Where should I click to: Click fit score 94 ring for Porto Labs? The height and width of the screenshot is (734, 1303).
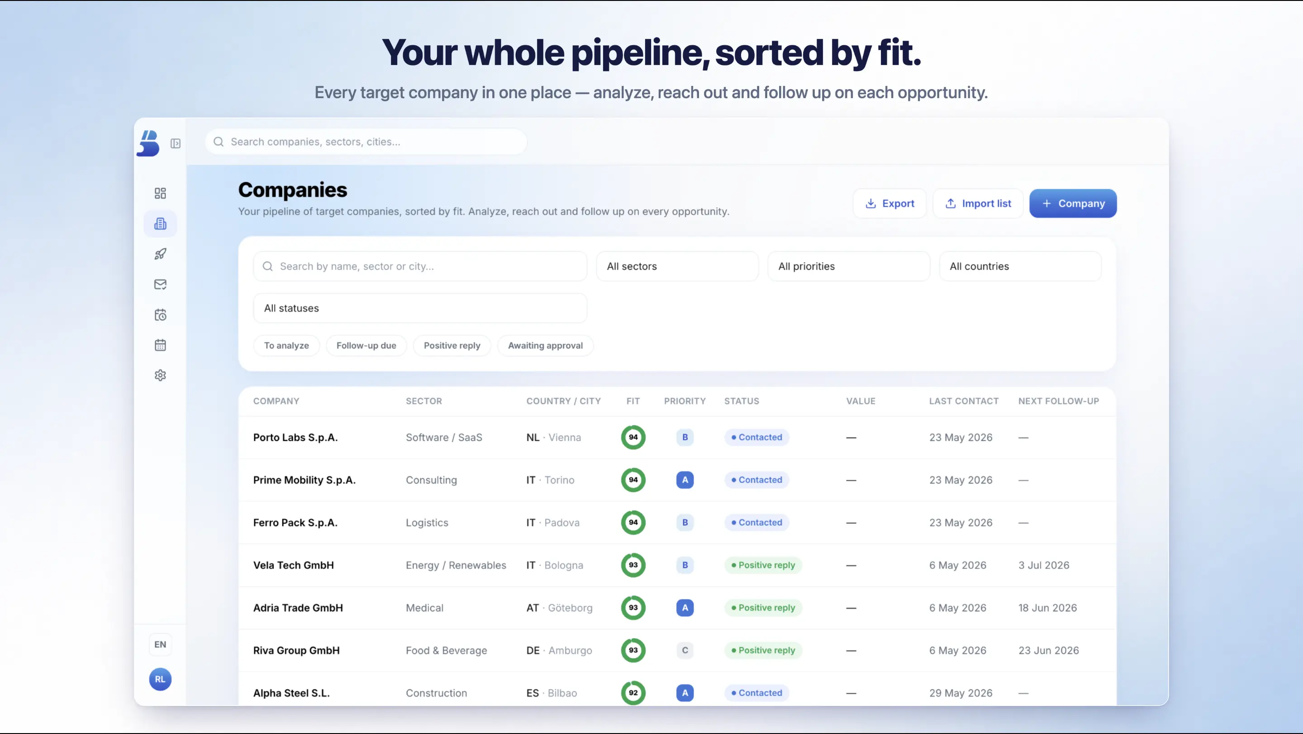[x=633, y=438]
